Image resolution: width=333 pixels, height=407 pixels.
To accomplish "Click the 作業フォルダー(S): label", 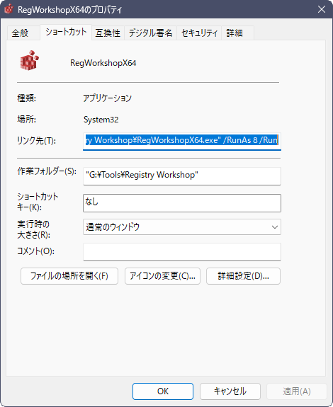I will [x=47, y=171].
